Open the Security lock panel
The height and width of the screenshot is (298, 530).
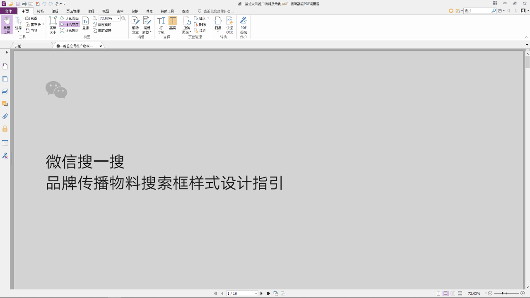click(5, 129)
